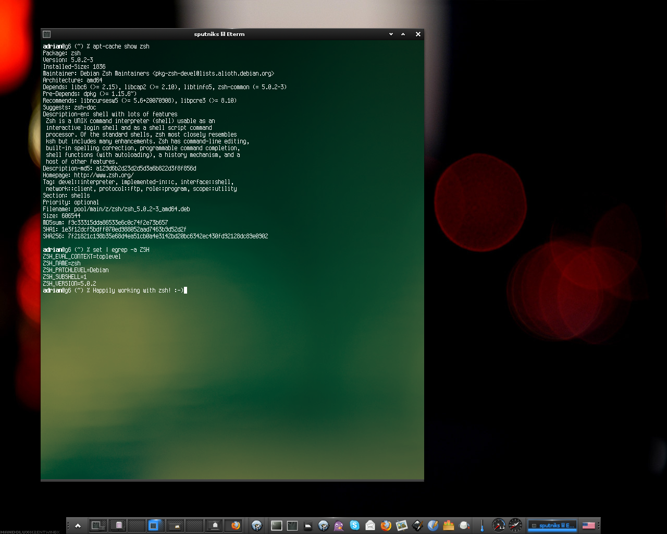Image resolution: width=667 pixels, height=534 pixels.
Task: Check the thermometer temperature gadget
Action: click(x=482, y=526)
